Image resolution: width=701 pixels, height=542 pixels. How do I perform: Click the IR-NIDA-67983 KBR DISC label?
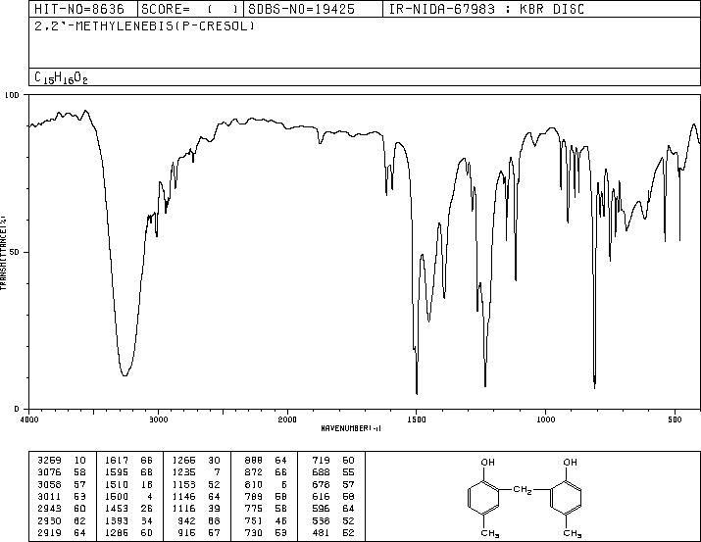[x=486, y=9]
